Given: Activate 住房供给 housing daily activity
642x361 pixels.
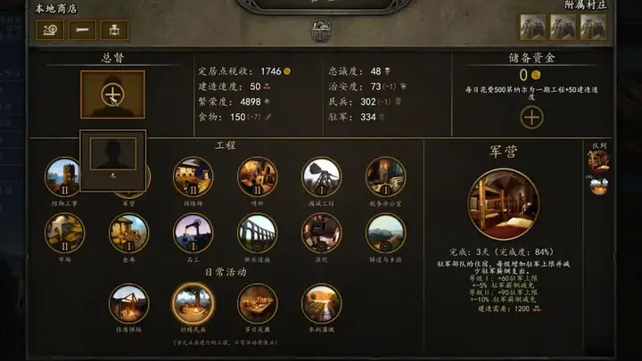Looking at the screenshot, I should point(128,303).
